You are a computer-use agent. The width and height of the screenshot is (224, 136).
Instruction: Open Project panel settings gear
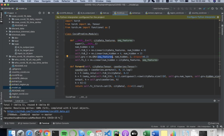[49, 13]
